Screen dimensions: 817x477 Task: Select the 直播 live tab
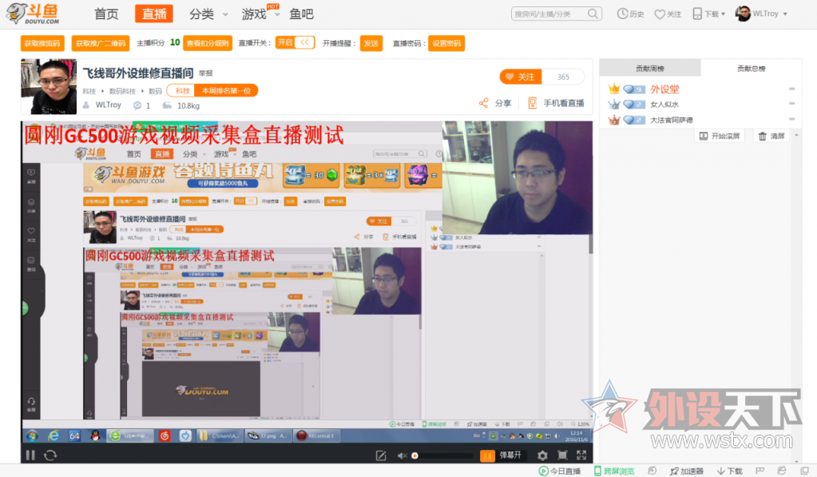click(153, 14)
